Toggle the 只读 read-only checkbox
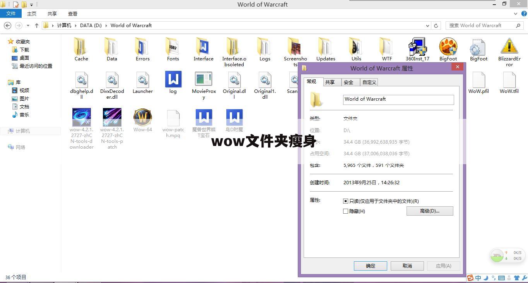528x283 pixels. 345,201
